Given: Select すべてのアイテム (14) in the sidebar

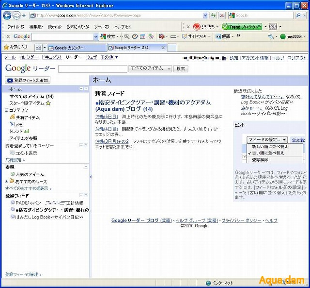Looking at the screenshot, I should tap(31, 97).
